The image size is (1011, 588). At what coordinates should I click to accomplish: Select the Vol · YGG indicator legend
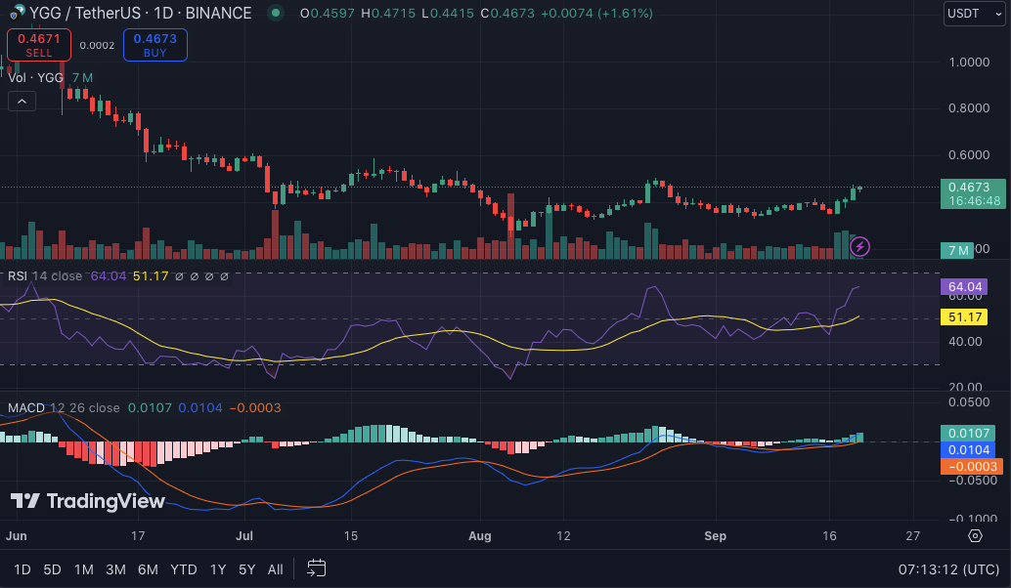point(37,78)
